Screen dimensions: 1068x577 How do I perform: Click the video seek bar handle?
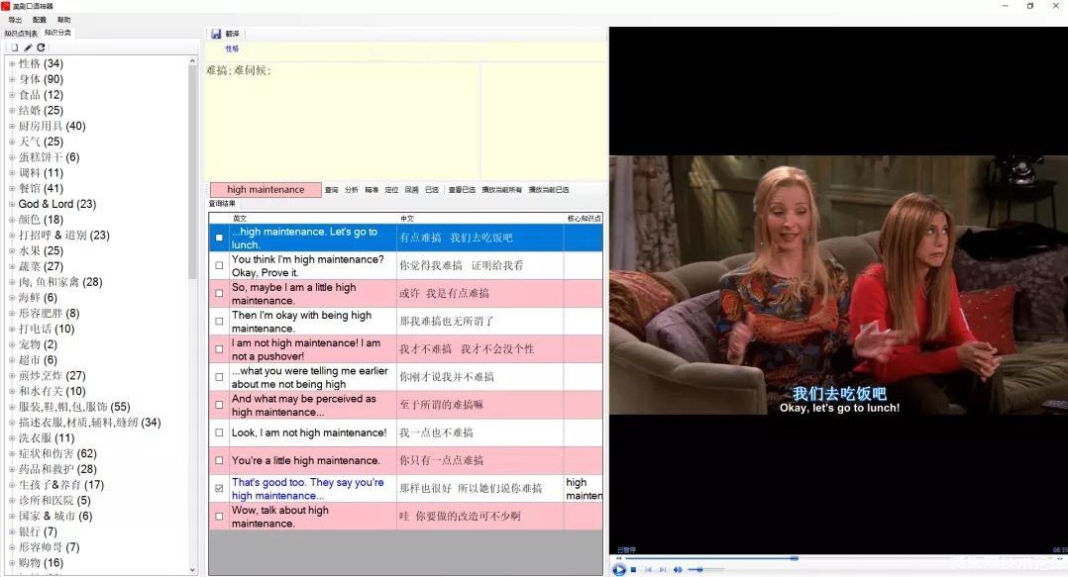pos(795,558)
